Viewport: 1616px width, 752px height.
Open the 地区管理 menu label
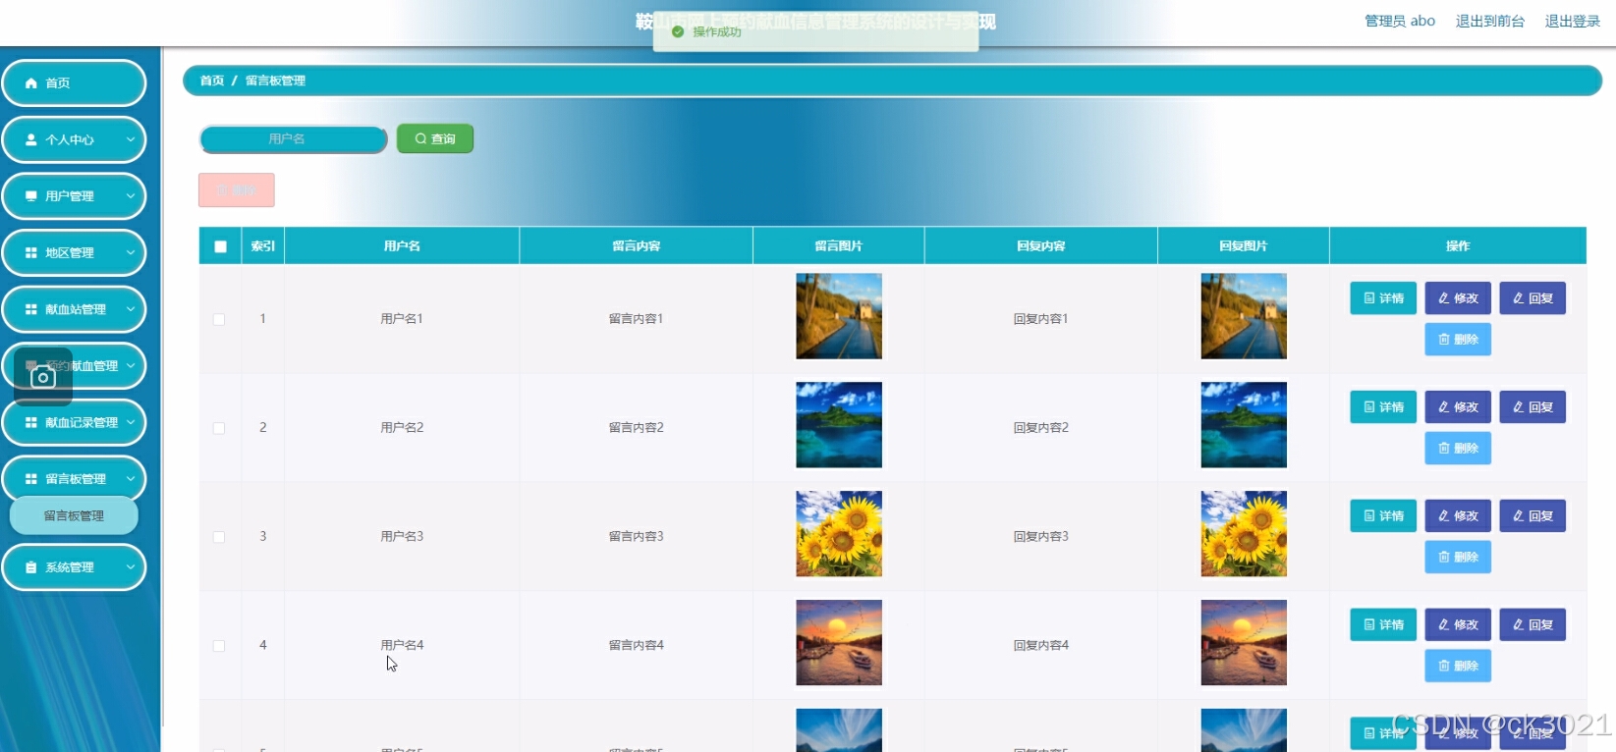70,253
